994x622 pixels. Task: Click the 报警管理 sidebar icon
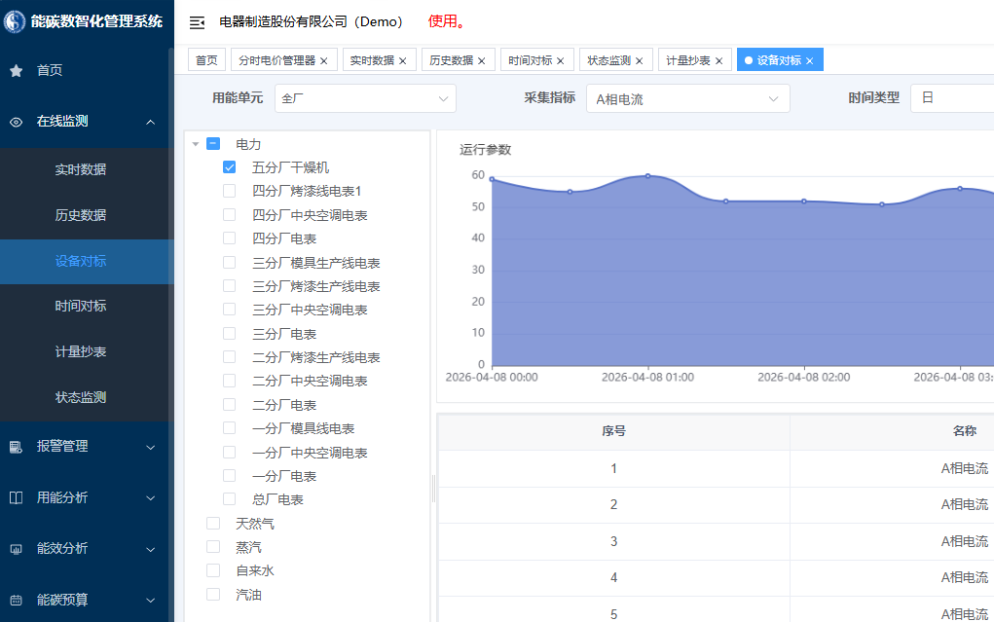pos(16,447)
